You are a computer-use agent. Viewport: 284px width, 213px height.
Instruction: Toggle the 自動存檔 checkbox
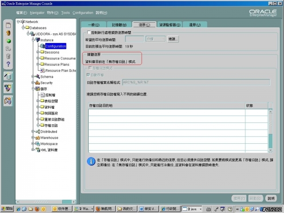(x=88, y=75)
